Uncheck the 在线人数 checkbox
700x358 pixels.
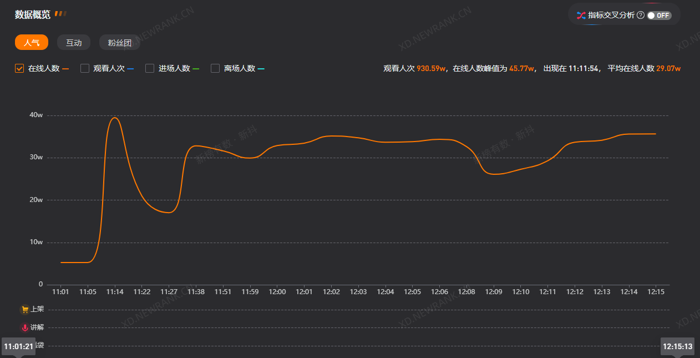[x=19, y=68]
